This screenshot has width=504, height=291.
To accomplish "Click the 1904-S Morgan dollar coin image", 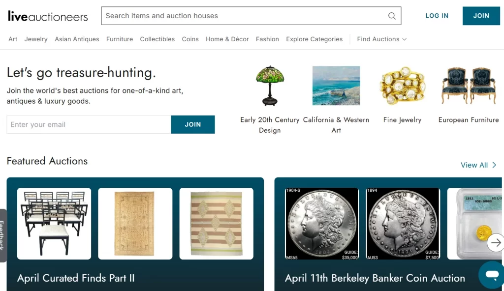I will pyautogui.click(x=322, y=224).
